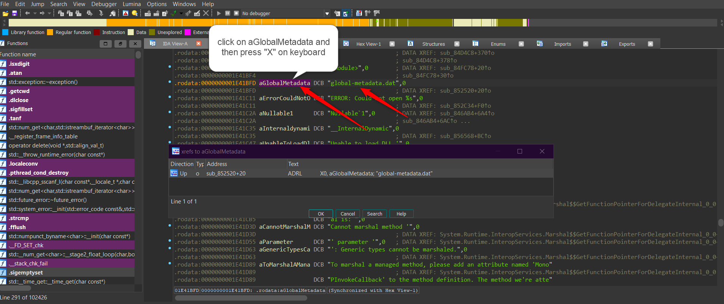Close the IDA View-A tab
This screenshot has width=724, height=304.
[199, 43]
